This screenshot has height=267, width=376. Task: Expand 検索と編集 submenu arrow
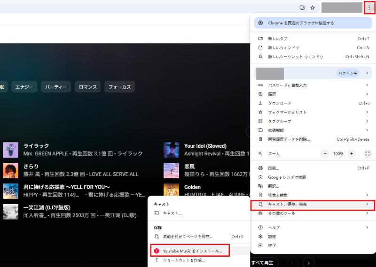coord(367,195)
